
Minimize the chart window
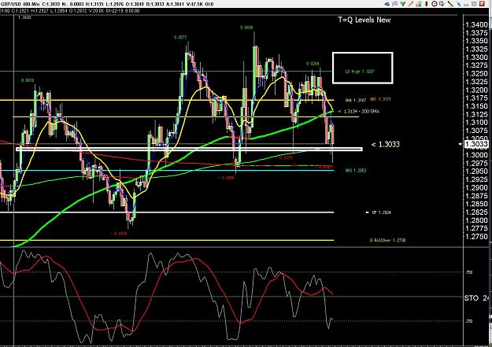pyautogui.click(x=466, y=5)
